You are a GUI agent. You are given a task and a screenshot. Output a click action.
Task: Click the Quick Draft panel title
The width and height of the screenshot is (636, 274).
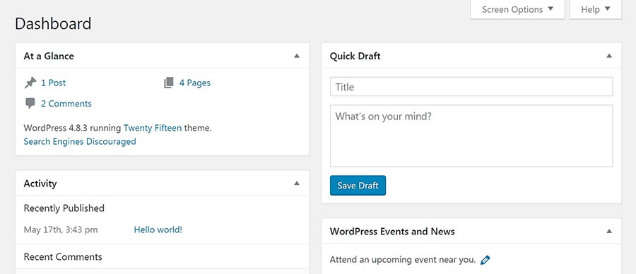(355, 56)
